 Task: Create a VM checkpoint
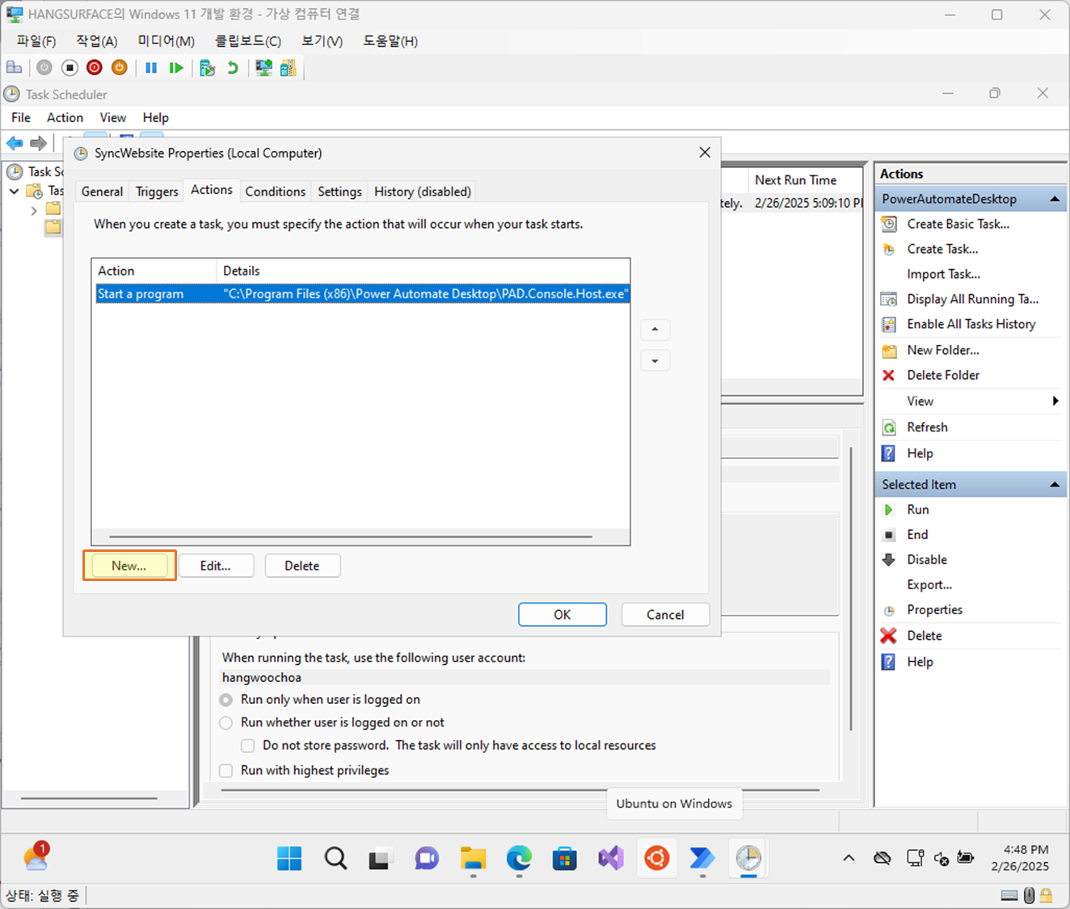coord(208,68)
